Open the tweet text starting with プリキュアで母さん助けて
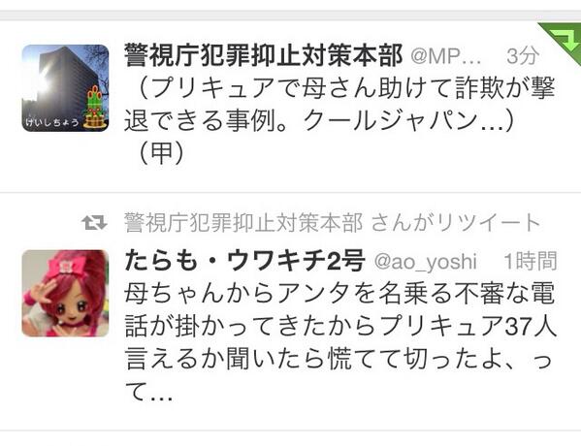Viewport: 581px width, 446px height. (339, 119)
